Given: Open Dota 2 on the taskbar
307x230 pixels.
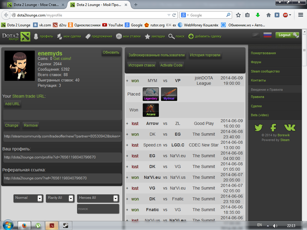Looking at the screenshot, I should point(52,226).
